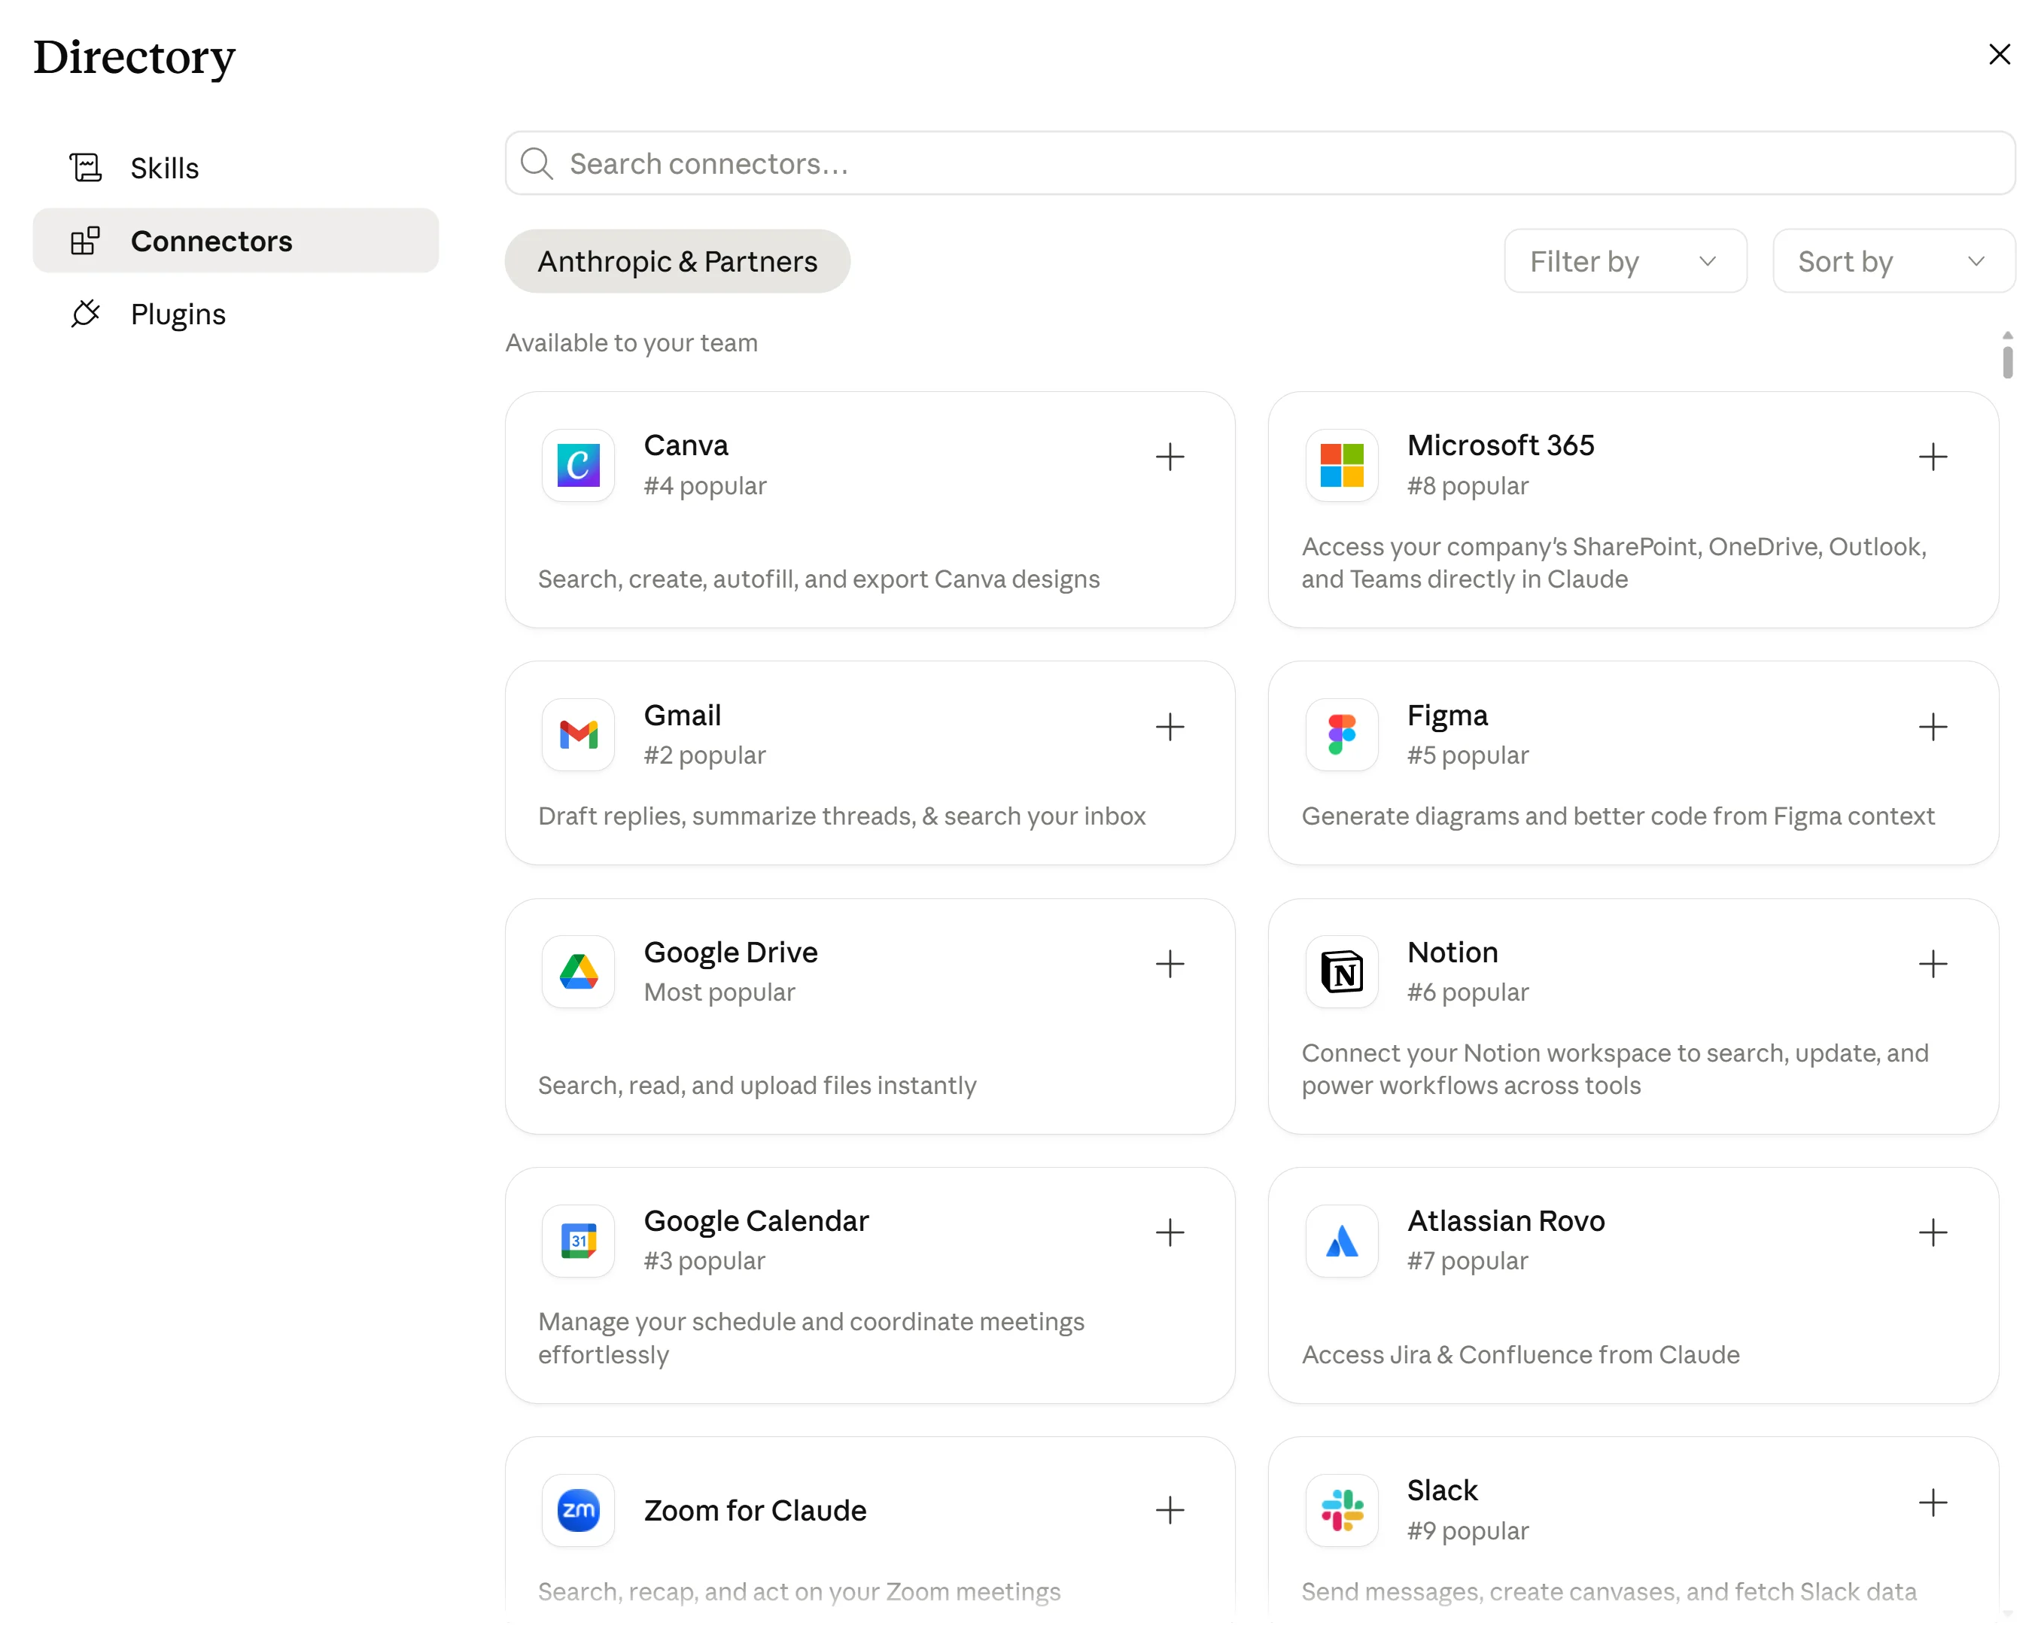Add the Gmail connector with plus
The image size is (2035, 1647).
tap(1170, 727)
